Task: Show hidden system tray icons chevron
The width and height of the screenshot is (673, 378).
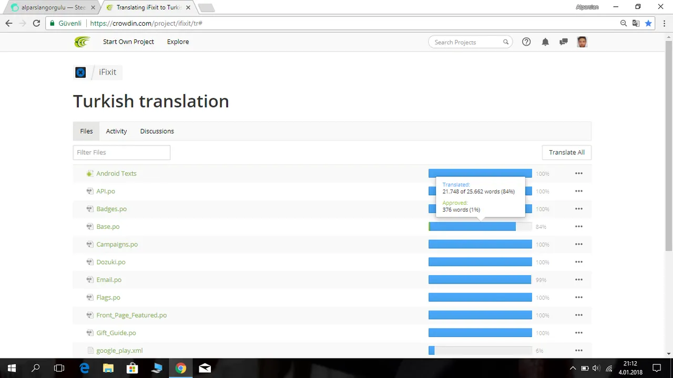Action: point(573,368)
